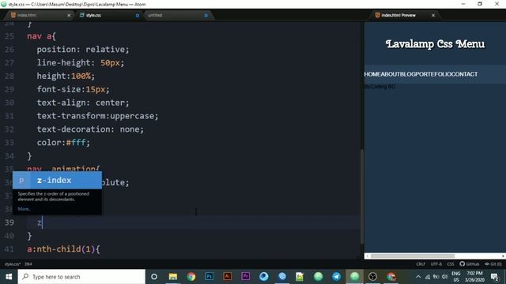Viewport: 506px width, 284px height.
Task: Click the 'color:#fff;' line
Action: [x=63, y=142]
